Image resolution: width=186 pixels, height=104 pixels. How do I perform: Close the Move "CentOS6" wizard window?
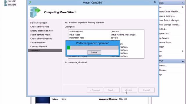(155, 2)
